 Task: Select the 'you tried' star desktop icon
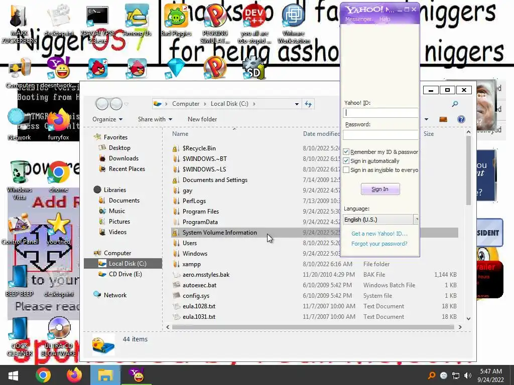59,229
